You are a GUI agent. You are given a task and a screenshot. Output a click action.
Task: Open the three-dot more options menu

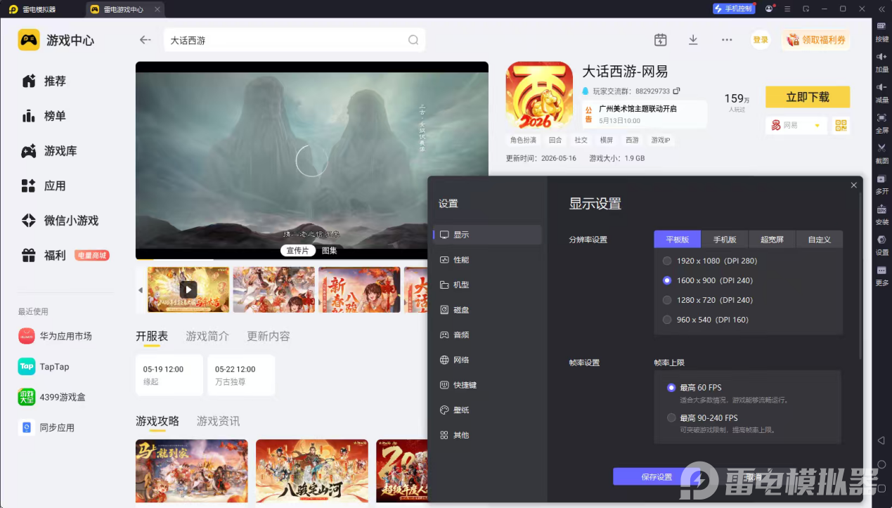coord(727,40)
